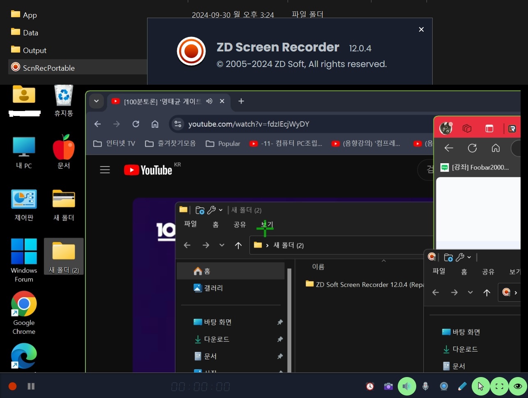Open the scheduled recording alarm clock icon
The width and height of the screenshot is (528, 398).
[370, 386]
